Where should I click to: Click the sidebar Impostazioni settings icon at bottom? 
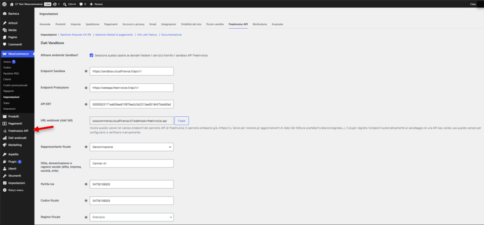point(5,183)
